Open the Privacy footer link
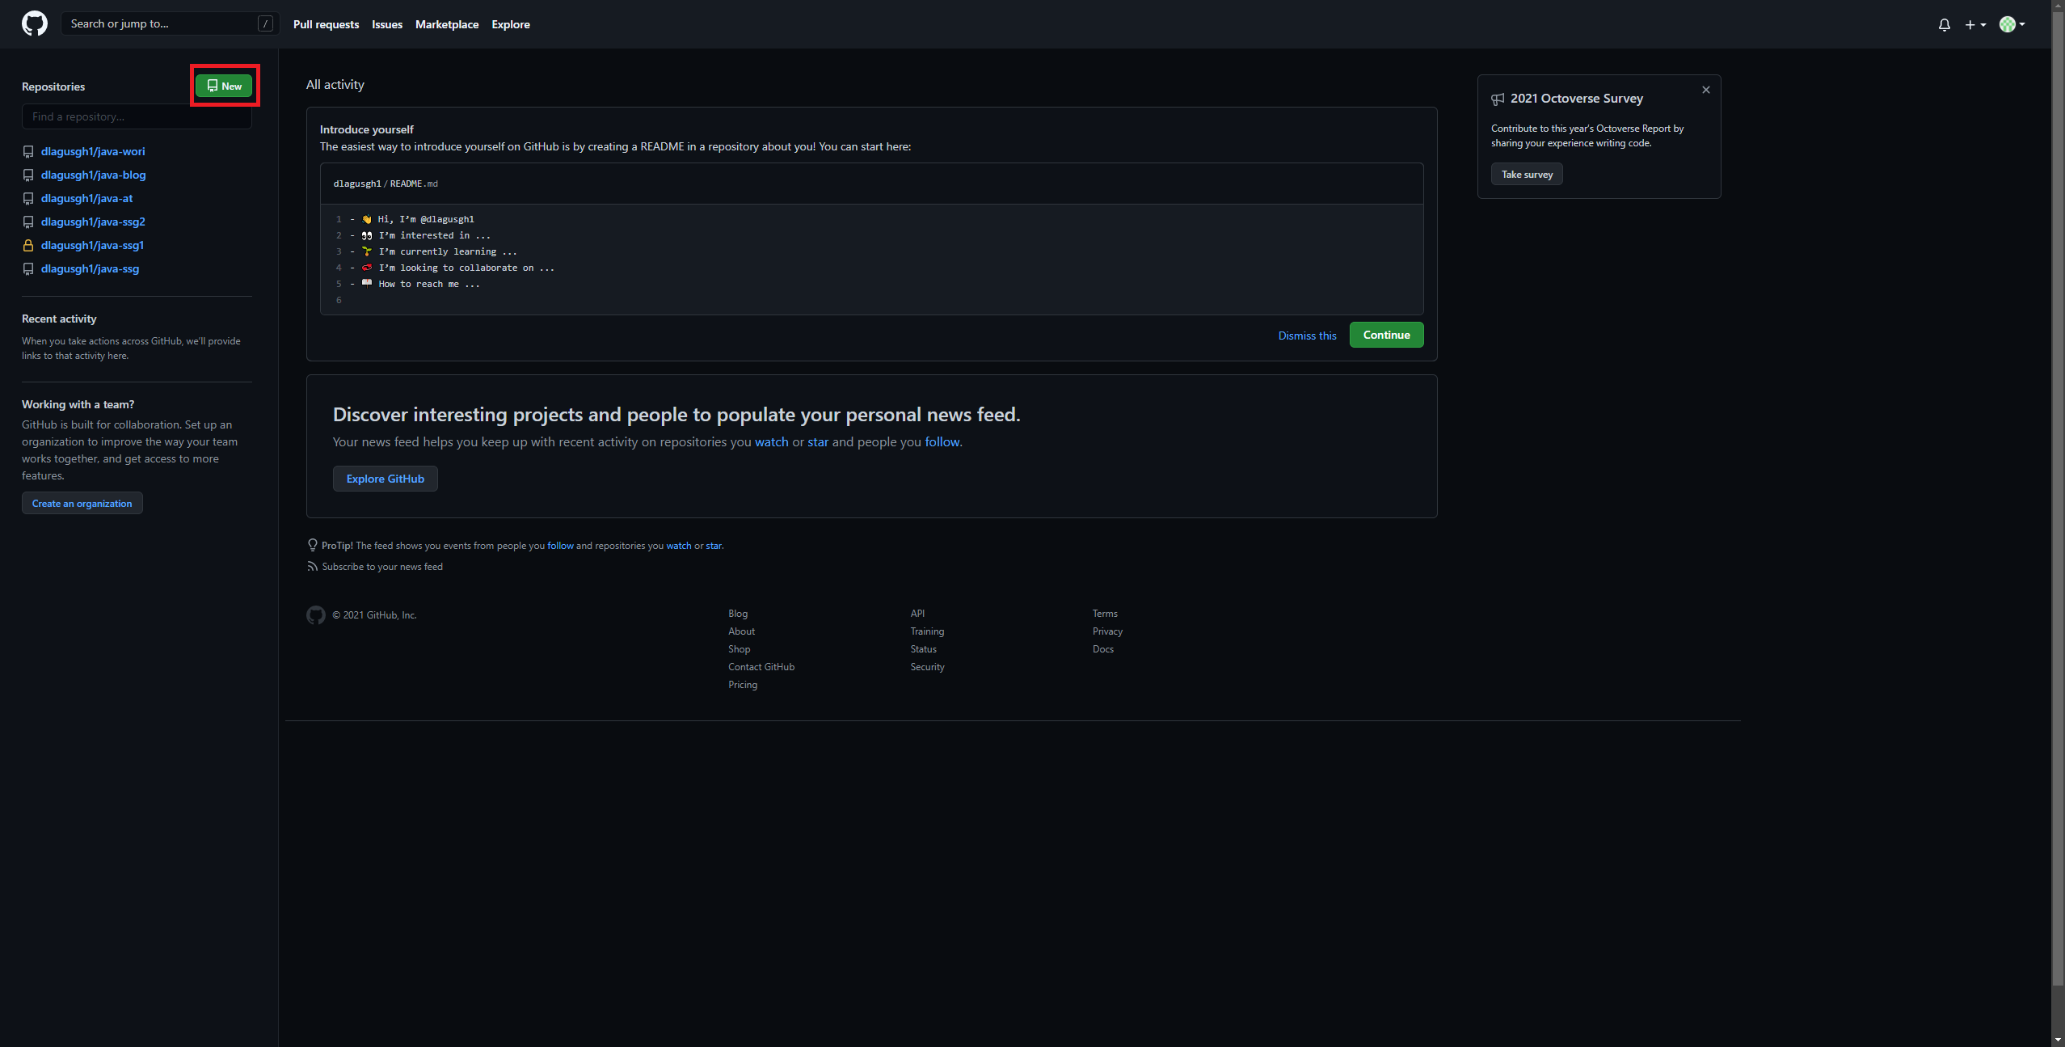The width and height of the screenshot is (2065, 1047). point(1107,631)
